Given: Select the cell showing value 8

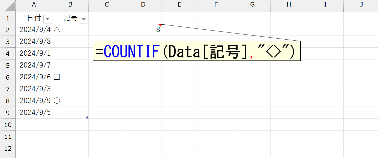Looking at the screenshot, I should (x=143, y=30).
